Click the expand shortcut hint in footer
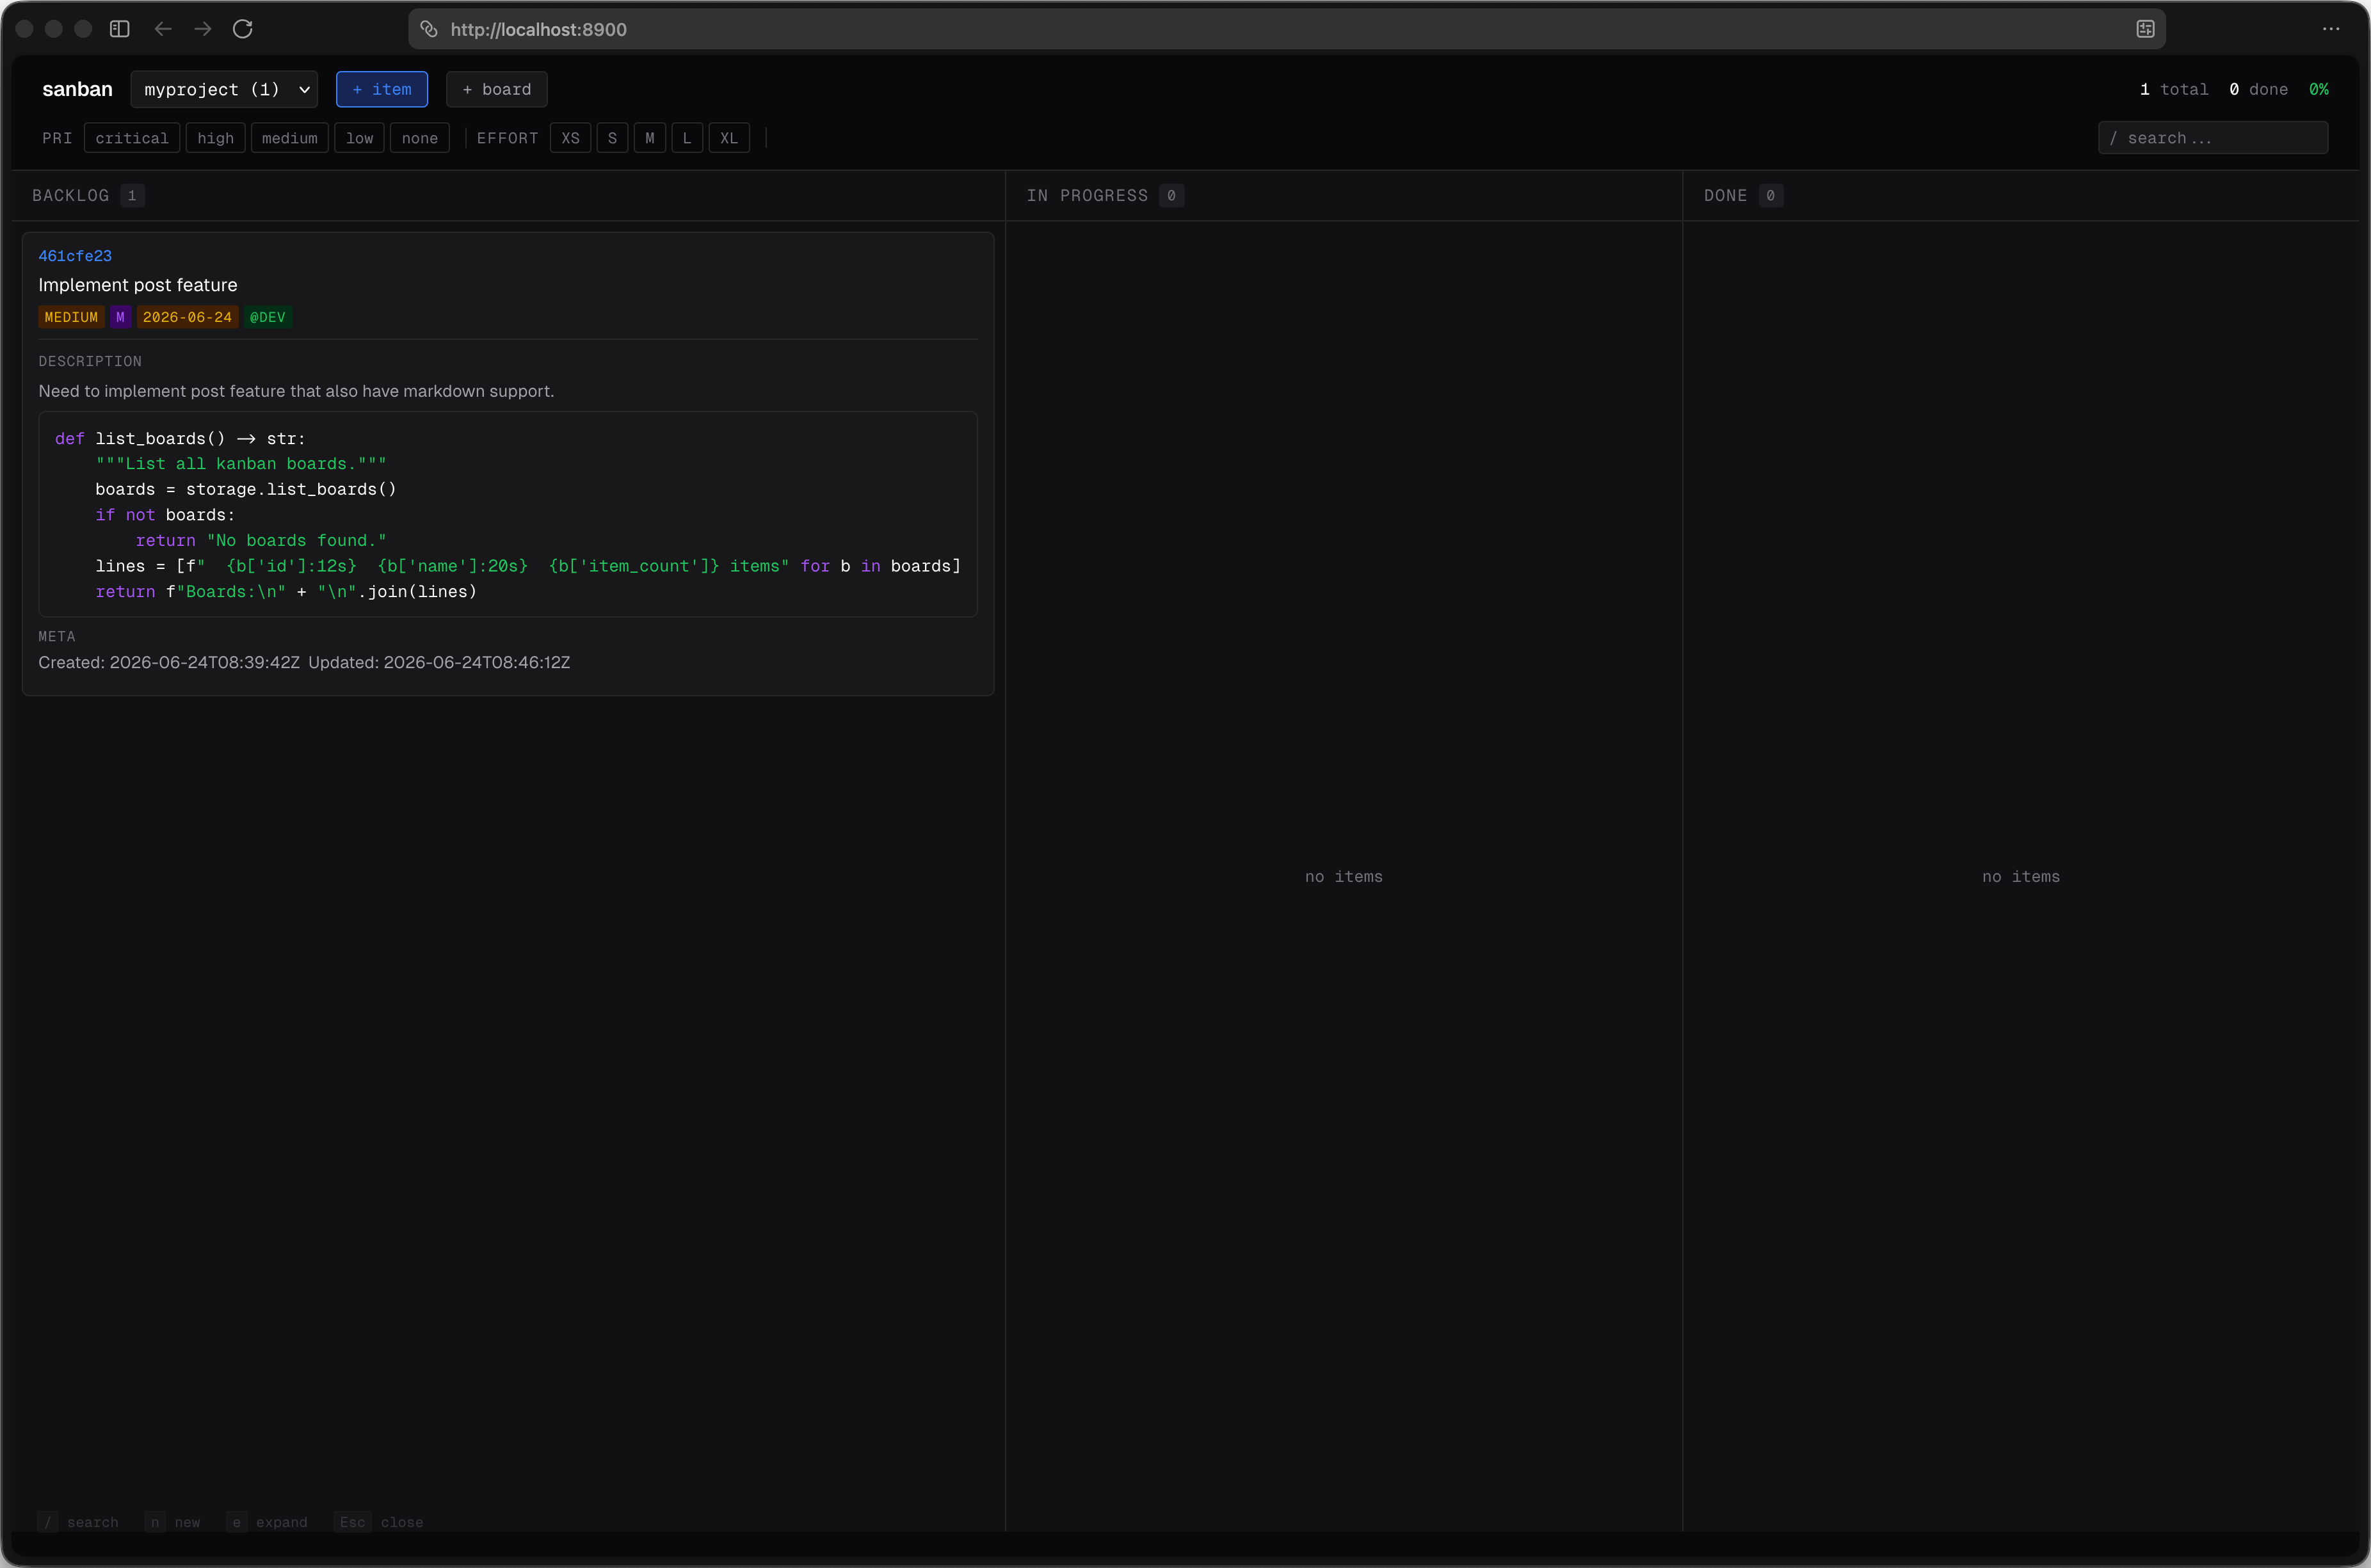 (267, 1522)
